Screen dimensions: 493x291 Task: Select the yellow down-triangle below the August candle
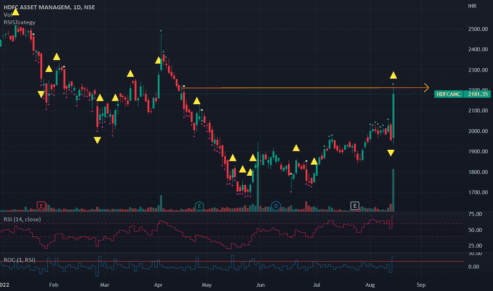click(x=391, y=153)
